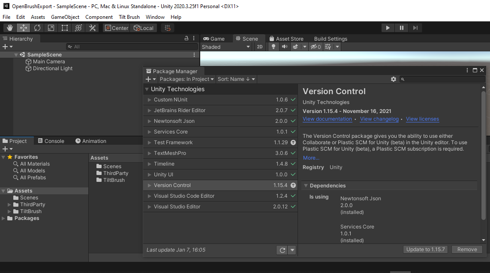Viewport: 490px width, 273px height.
Task: Toggle scene effects icon
Action: 295,47
